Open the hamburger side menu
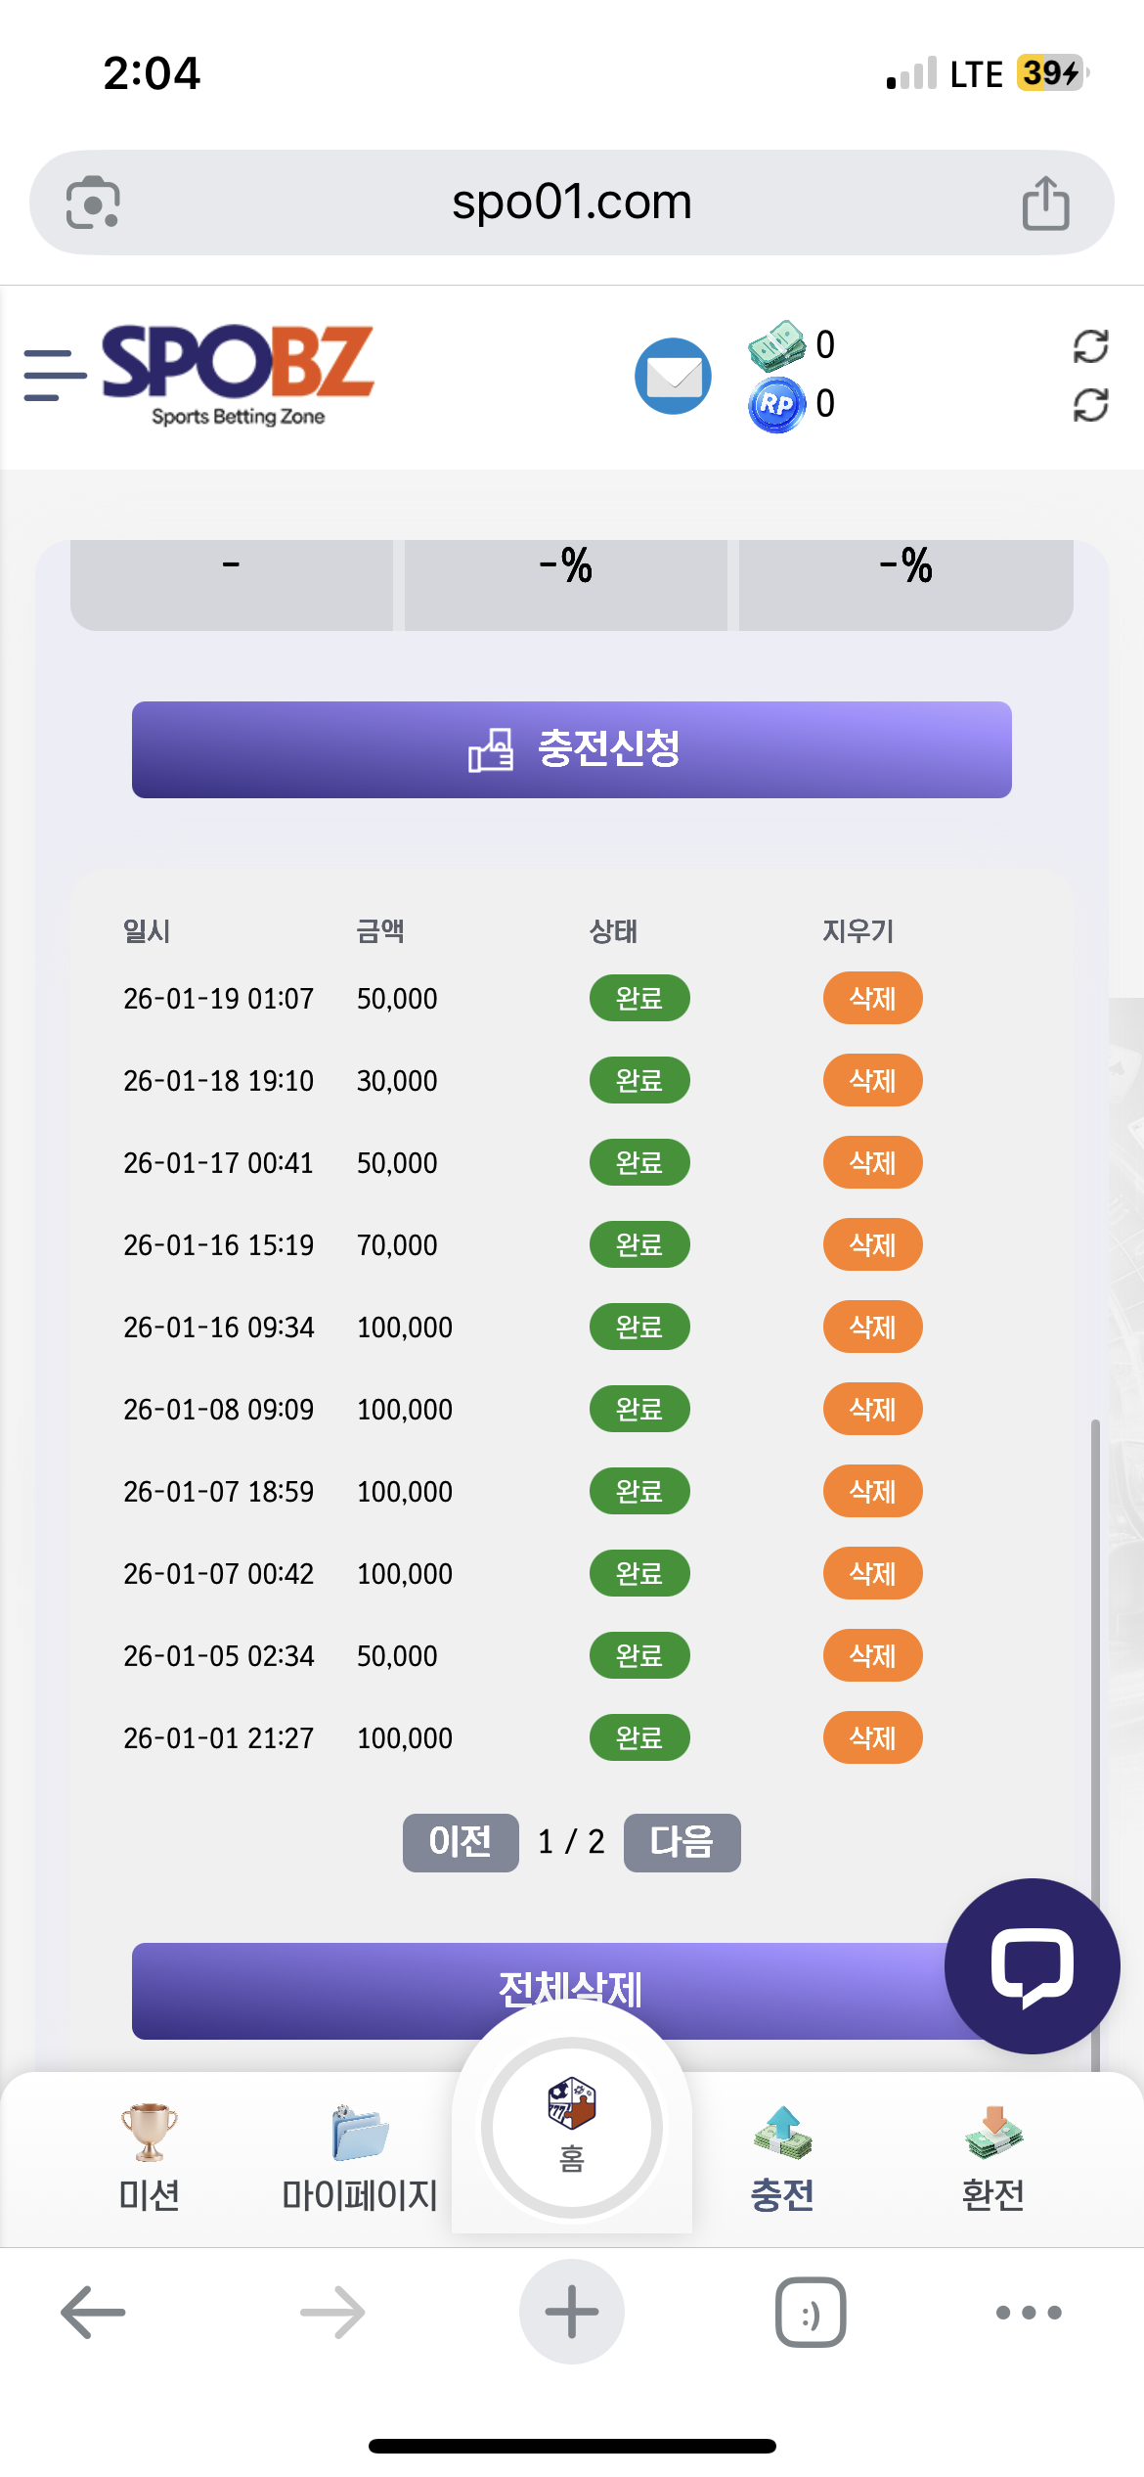This screenshot has width=1144, height=2477. (x=54, y=376)
